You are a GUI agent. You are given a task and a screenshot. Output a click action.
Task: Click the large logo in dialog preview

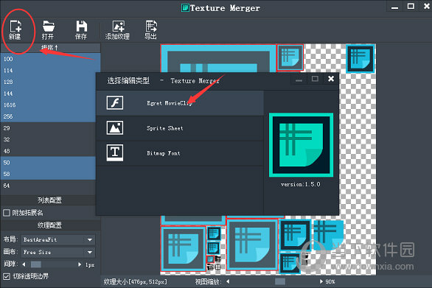coord(301,145)
